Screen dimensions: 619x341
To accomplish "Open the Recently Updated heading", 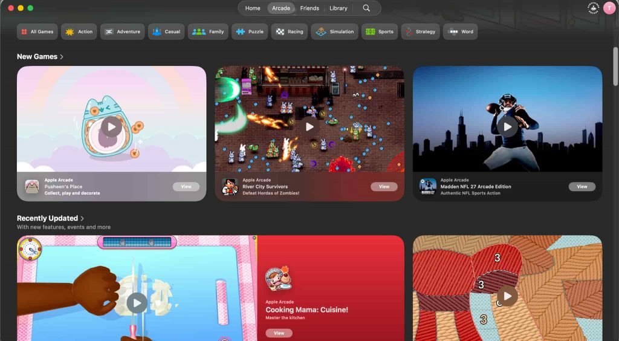I will tap(47, 218).
